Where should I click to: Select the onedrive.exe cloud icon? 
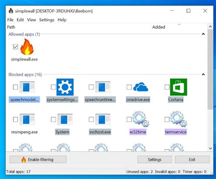click(141, 87)
